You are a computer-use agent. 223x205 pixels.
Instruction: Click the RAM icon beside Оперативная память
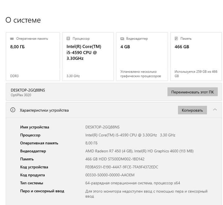pos(12,39)
